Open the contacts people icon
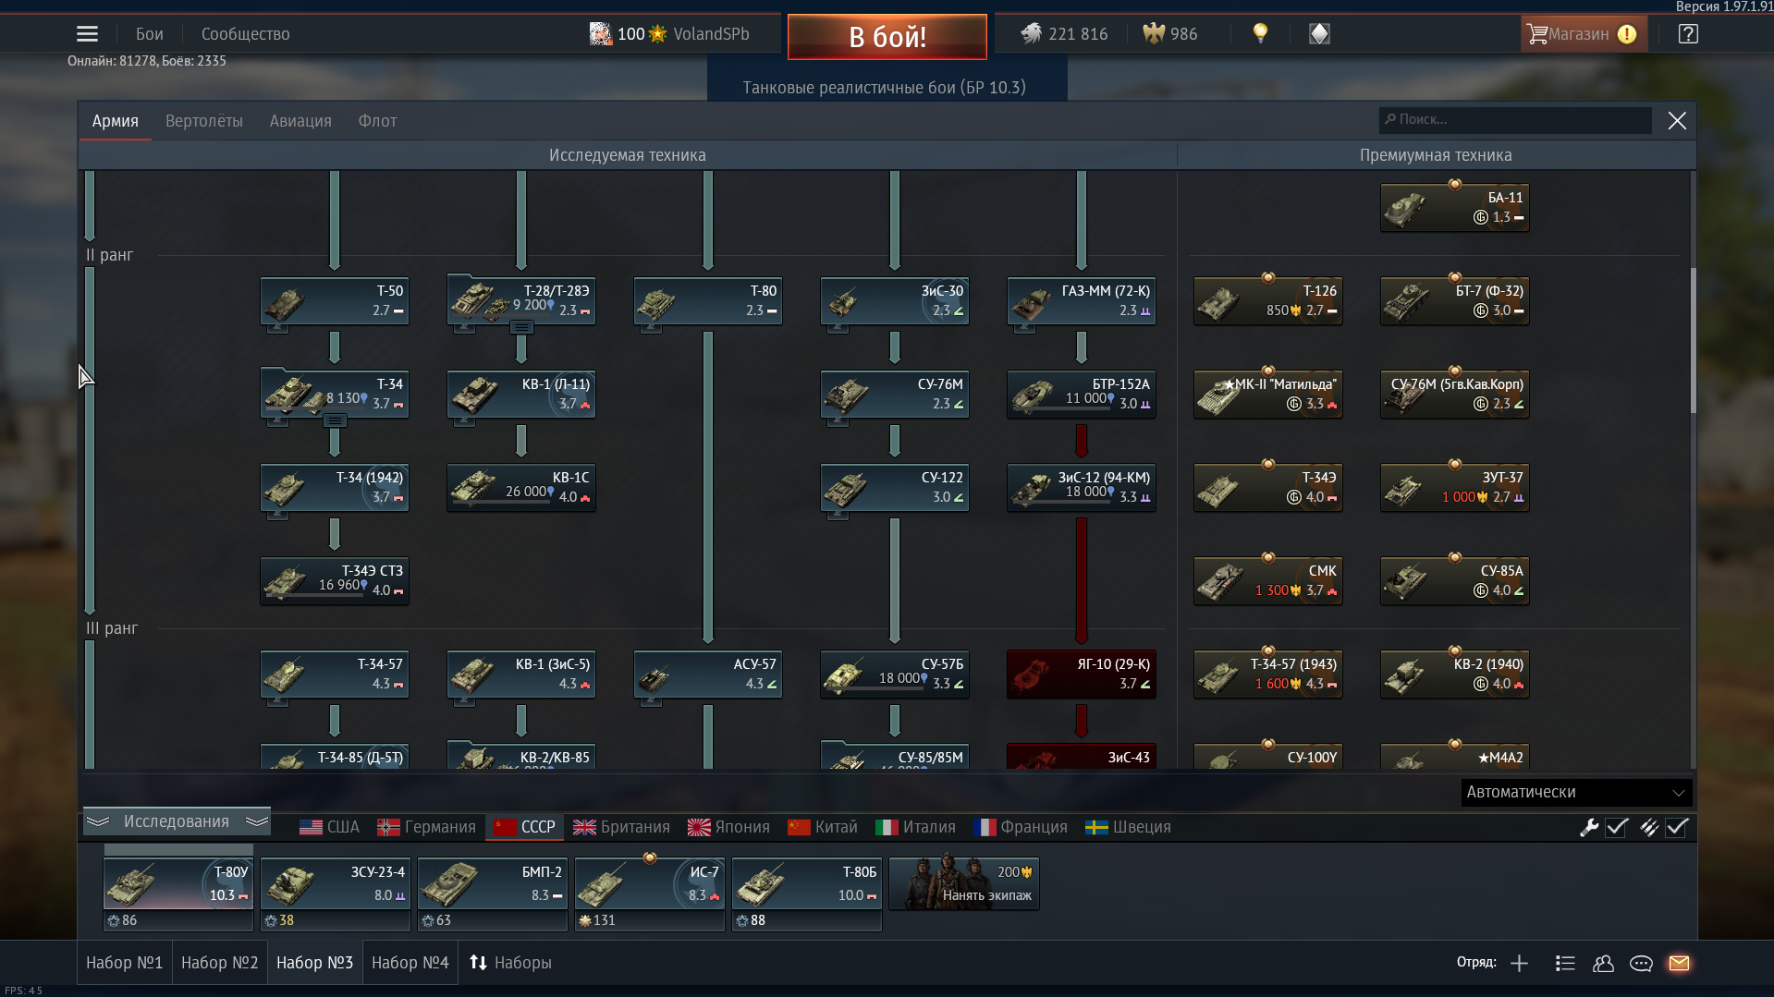 click(x=1603, y=964)
